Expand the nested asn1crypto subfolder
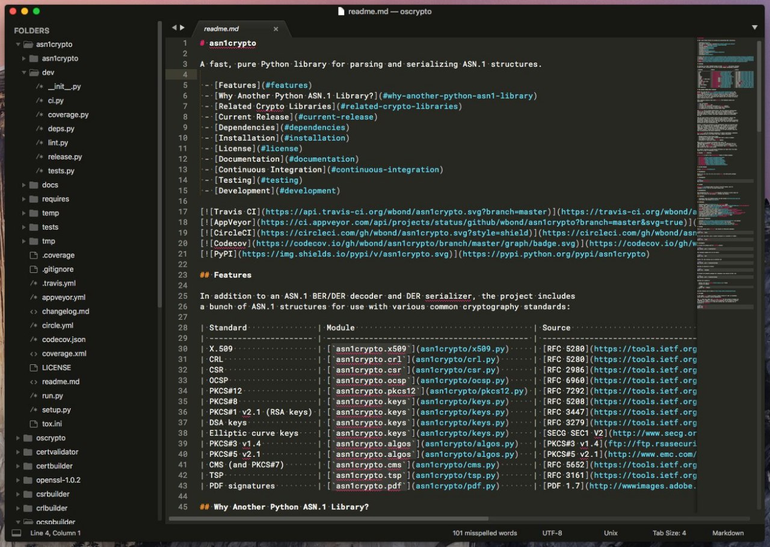Screen dimensions: 770x547 25,58
